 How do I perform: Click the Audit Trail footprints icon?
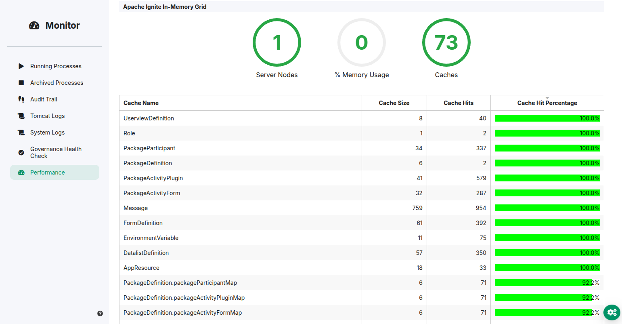click(x=21, y=99)
